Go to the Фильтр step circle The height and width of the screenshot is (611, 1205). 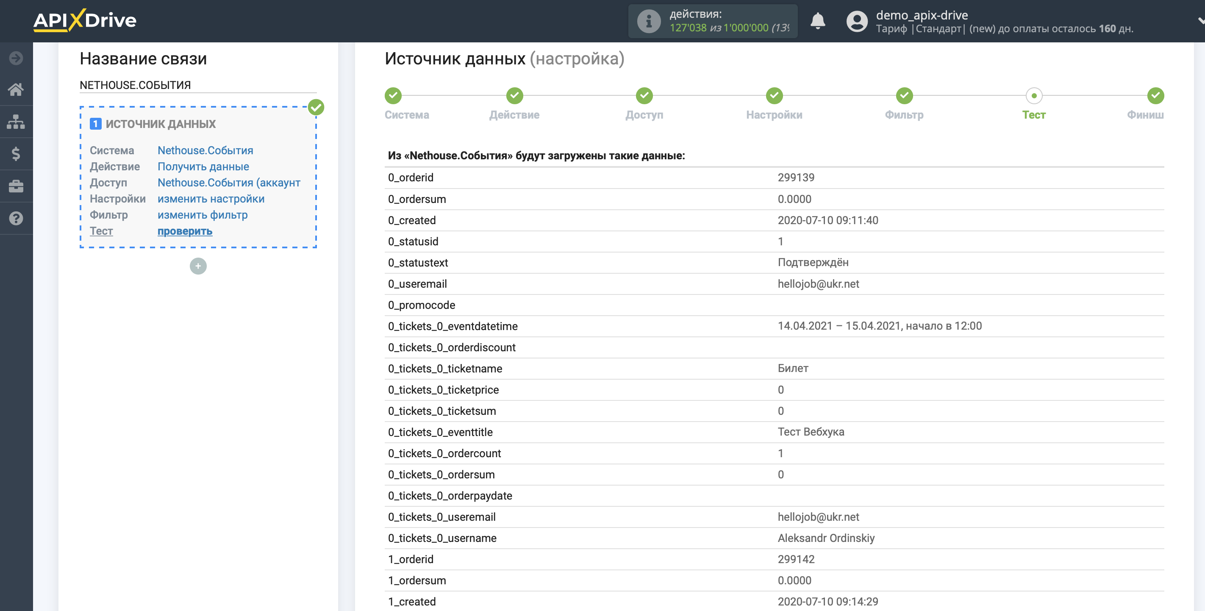tap(904, 95)
